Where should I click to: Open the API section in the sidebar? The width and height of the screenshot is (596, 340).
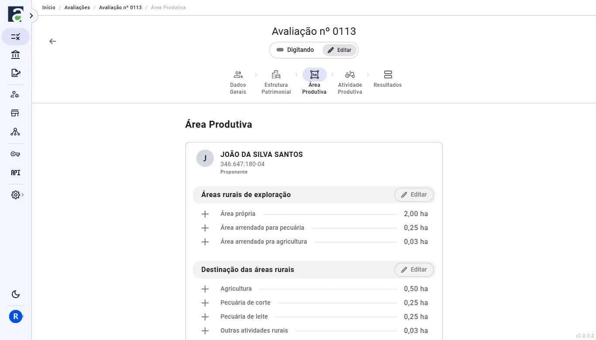tap(15, 173)
